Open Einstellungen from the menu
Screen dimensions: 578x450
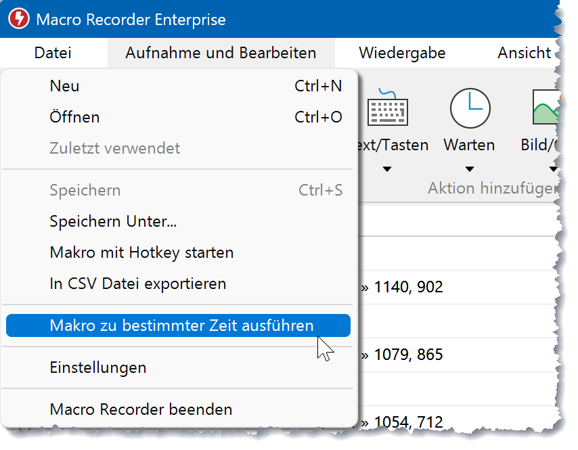[97, 367]
